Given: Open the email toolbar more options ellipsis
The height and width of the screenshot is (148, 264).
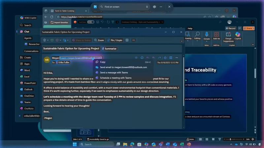Looking at the screenshot, I should coord(134,40).
